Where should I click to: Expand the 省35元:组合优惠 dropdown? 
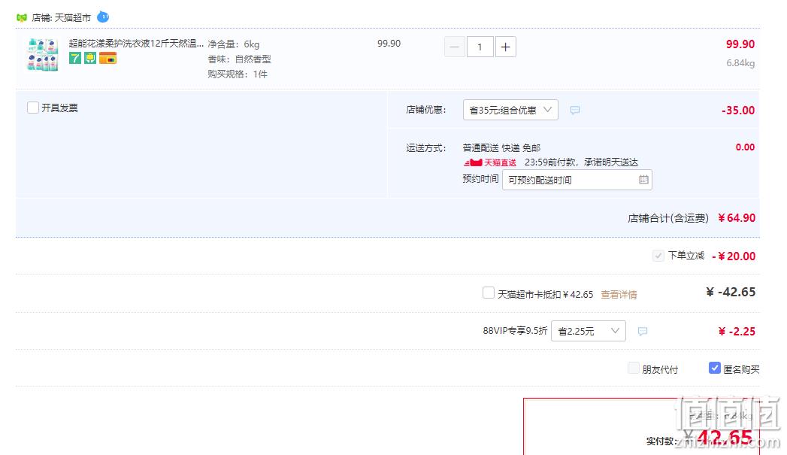[x=510, y=110]
